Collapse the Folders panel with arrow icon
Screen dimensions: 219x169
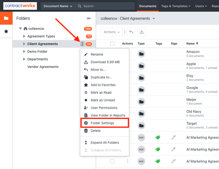89,18
